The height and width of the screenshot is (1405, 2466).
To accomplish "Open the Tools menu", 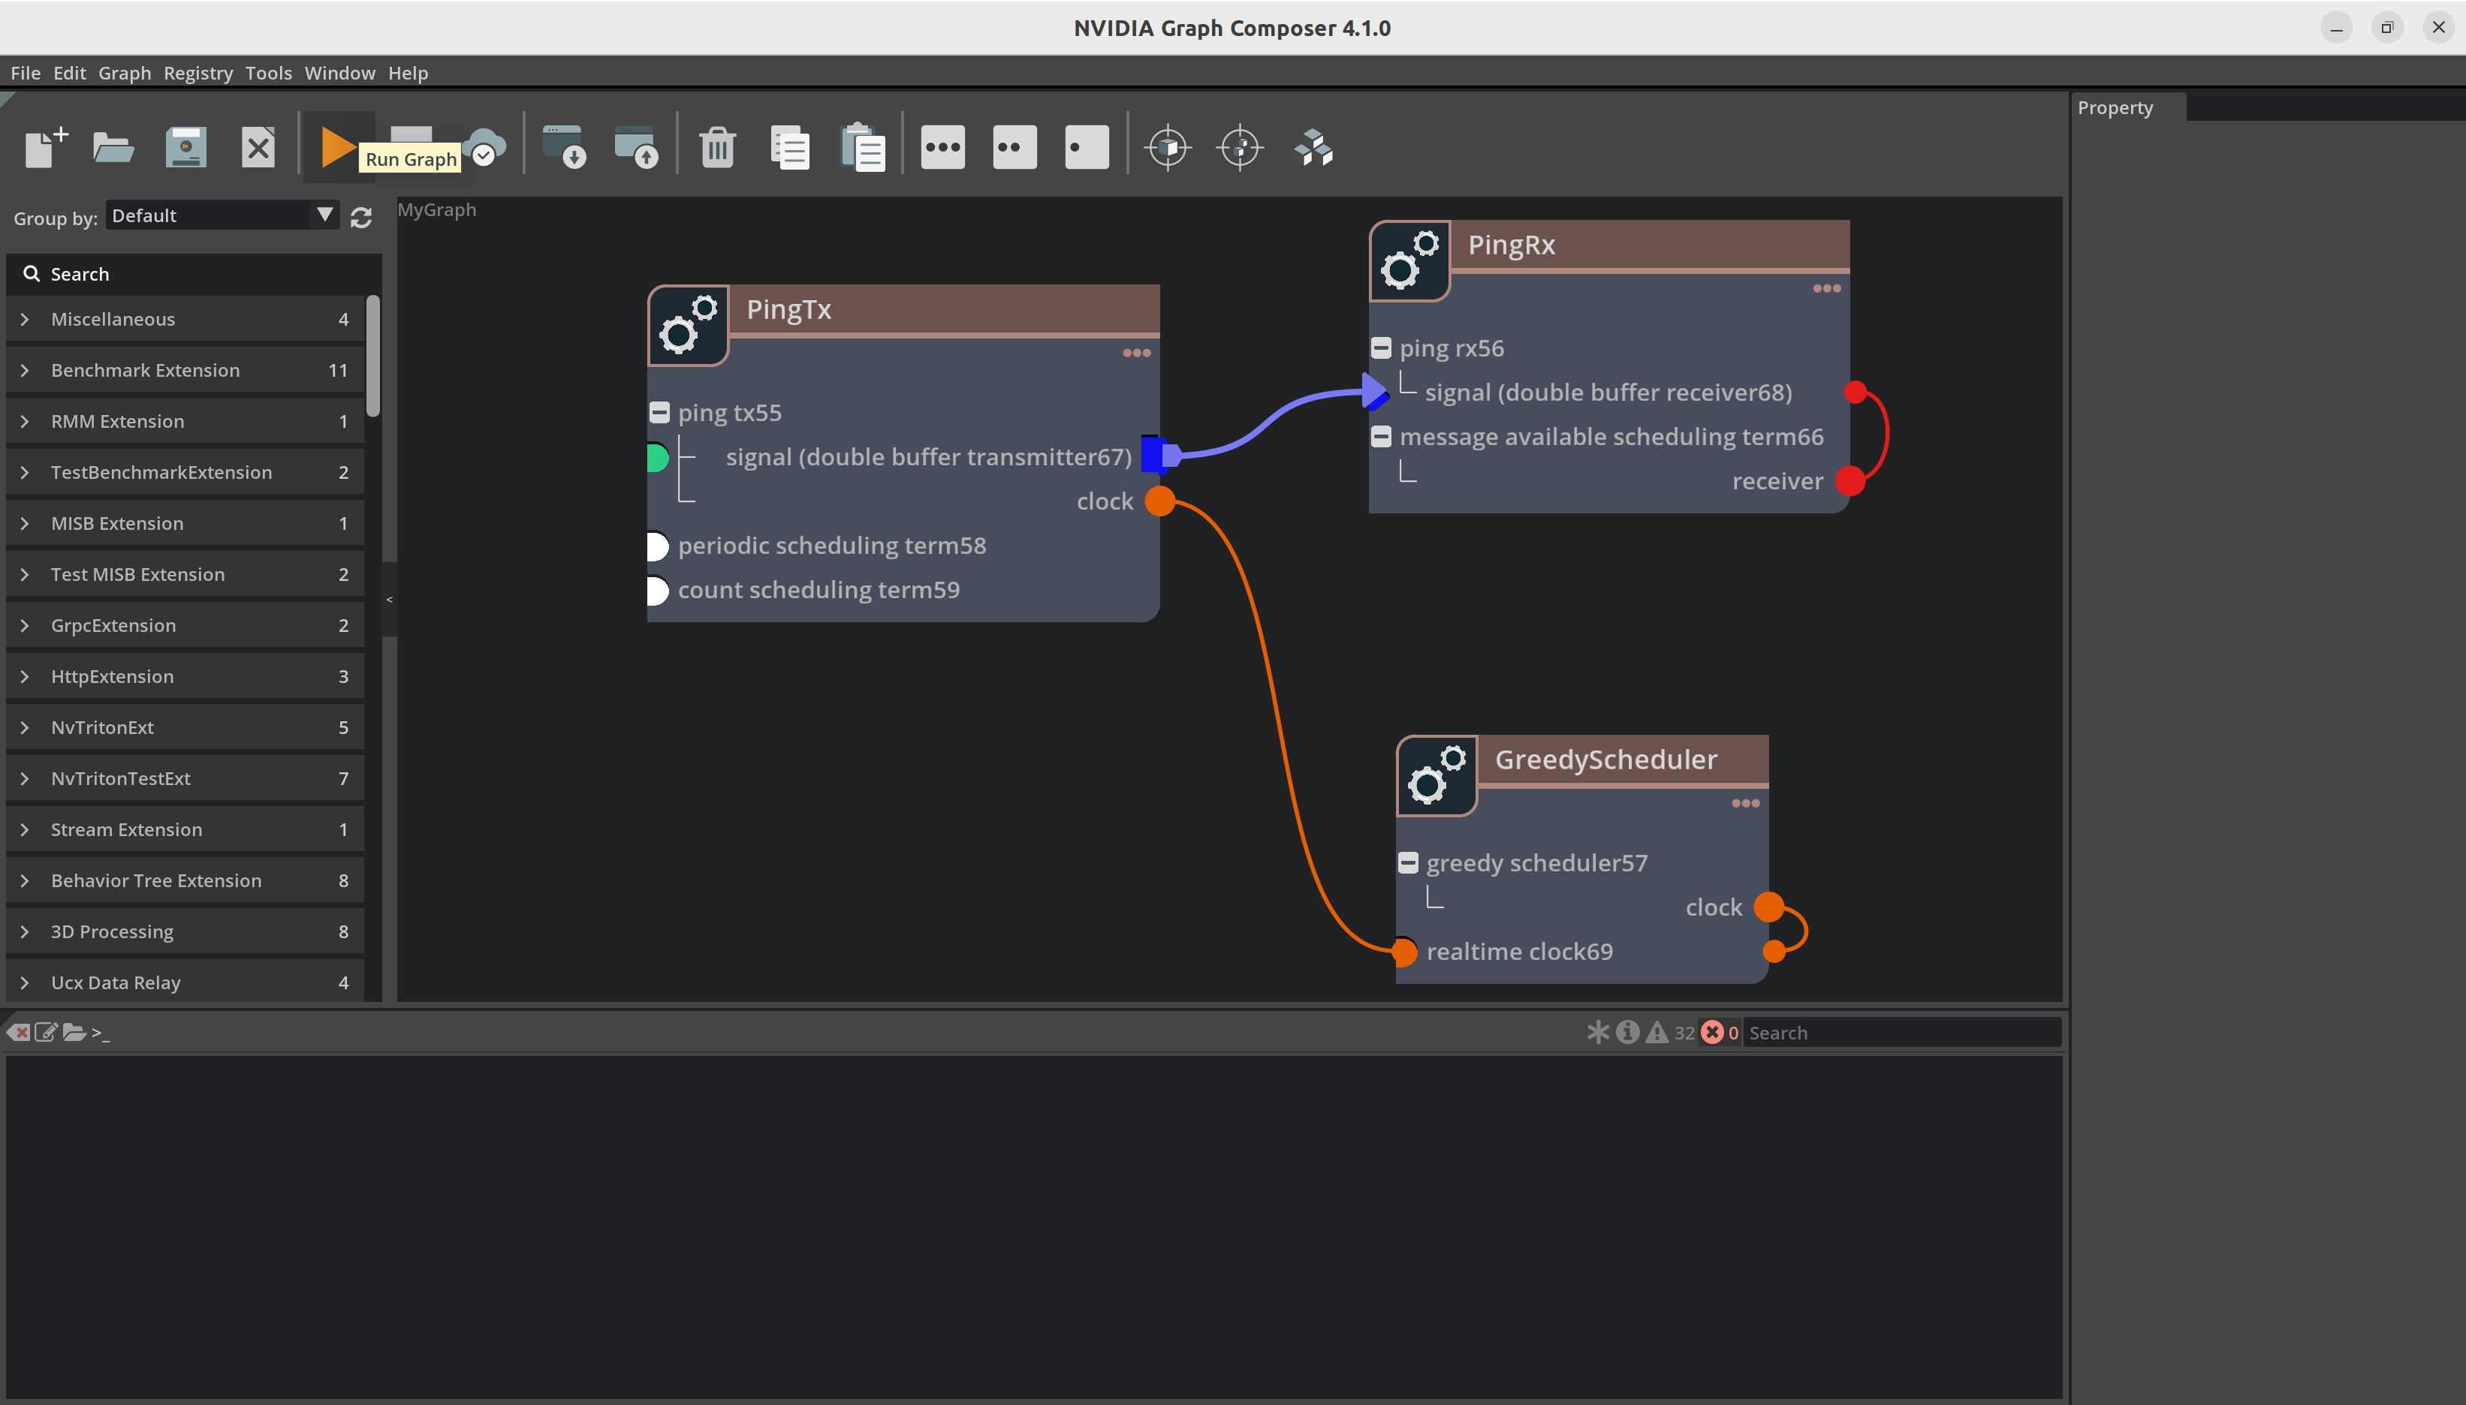I will pos(268,72).
